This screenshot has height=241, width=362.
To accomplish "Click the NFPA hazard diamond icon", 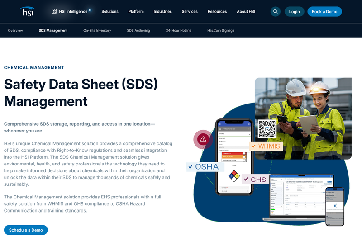I will [234, 176].
